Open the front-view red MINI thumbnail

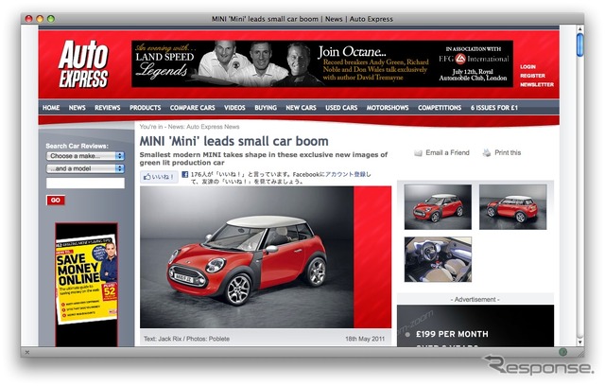click(x=438, y=207)
